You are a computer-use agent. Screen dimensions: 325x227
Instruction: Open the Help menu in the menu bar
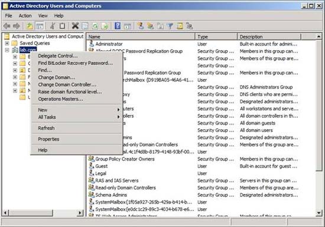coord(58,16)
